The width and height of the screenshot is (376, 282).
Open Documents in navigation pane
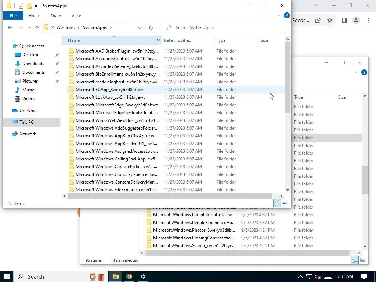coord(33,72)
